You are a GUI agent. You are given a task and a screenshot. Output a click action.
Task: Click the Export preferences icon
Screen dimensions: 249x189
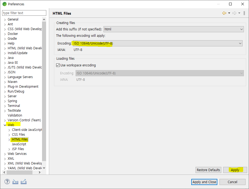tap(24, 182)
